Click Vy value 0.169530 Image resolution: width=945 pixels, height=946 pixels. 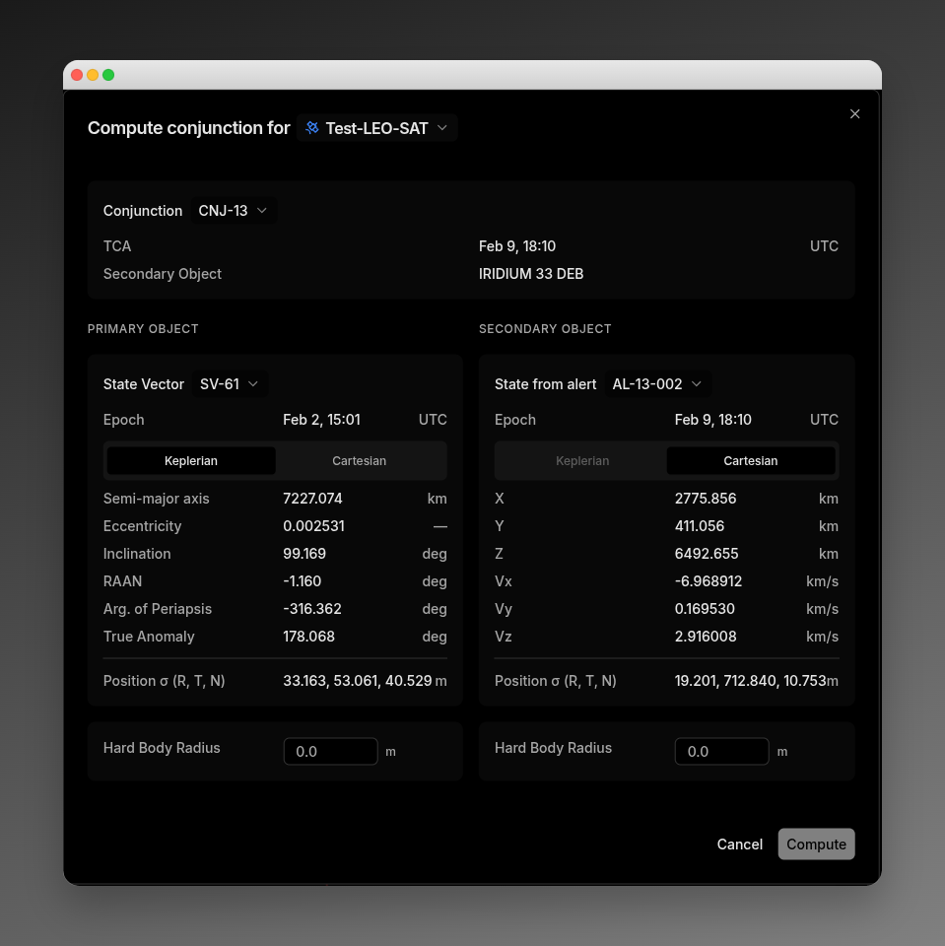[705, 609]
